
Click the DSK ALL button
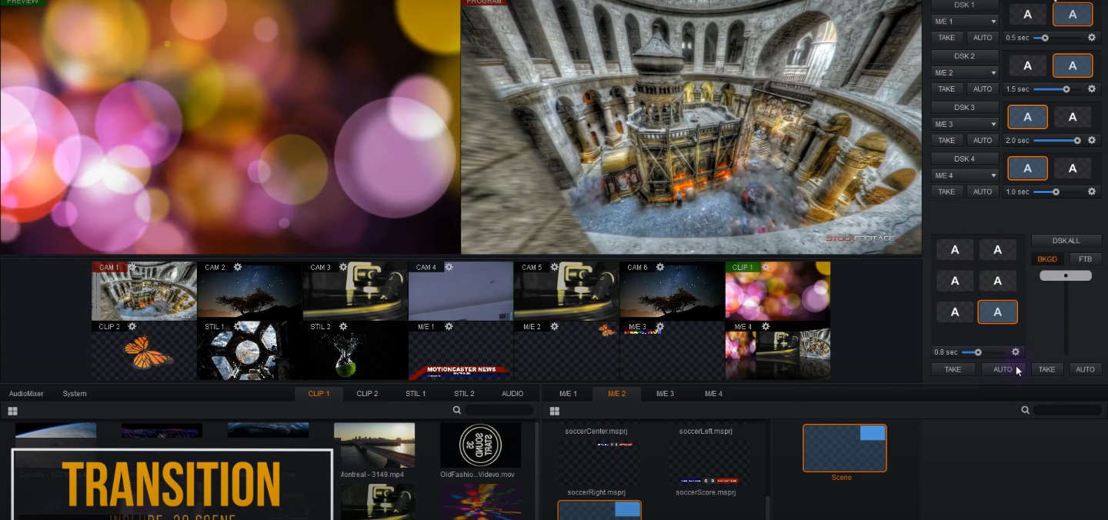coord(1066,240)
